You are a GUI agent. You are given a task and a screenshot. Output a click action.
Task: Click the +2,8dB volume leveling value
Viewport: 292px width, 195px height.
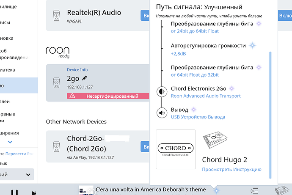point(179,54)
